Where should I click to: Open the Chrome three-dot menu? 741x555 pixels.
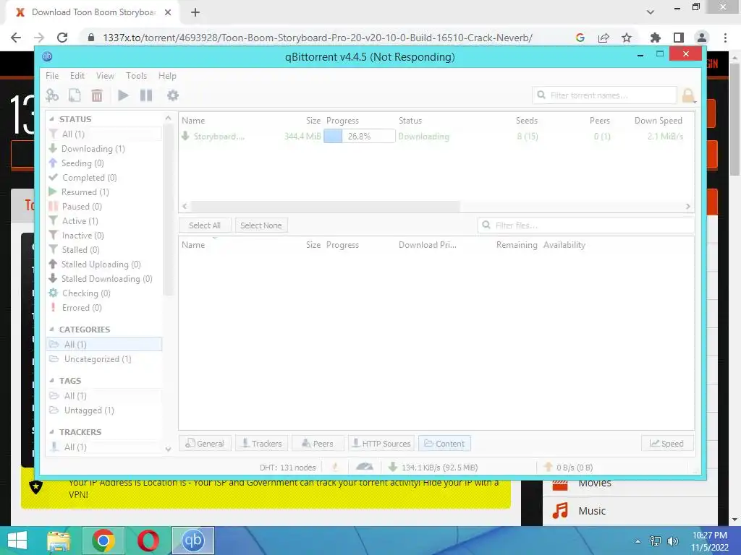tap(725, 38)
